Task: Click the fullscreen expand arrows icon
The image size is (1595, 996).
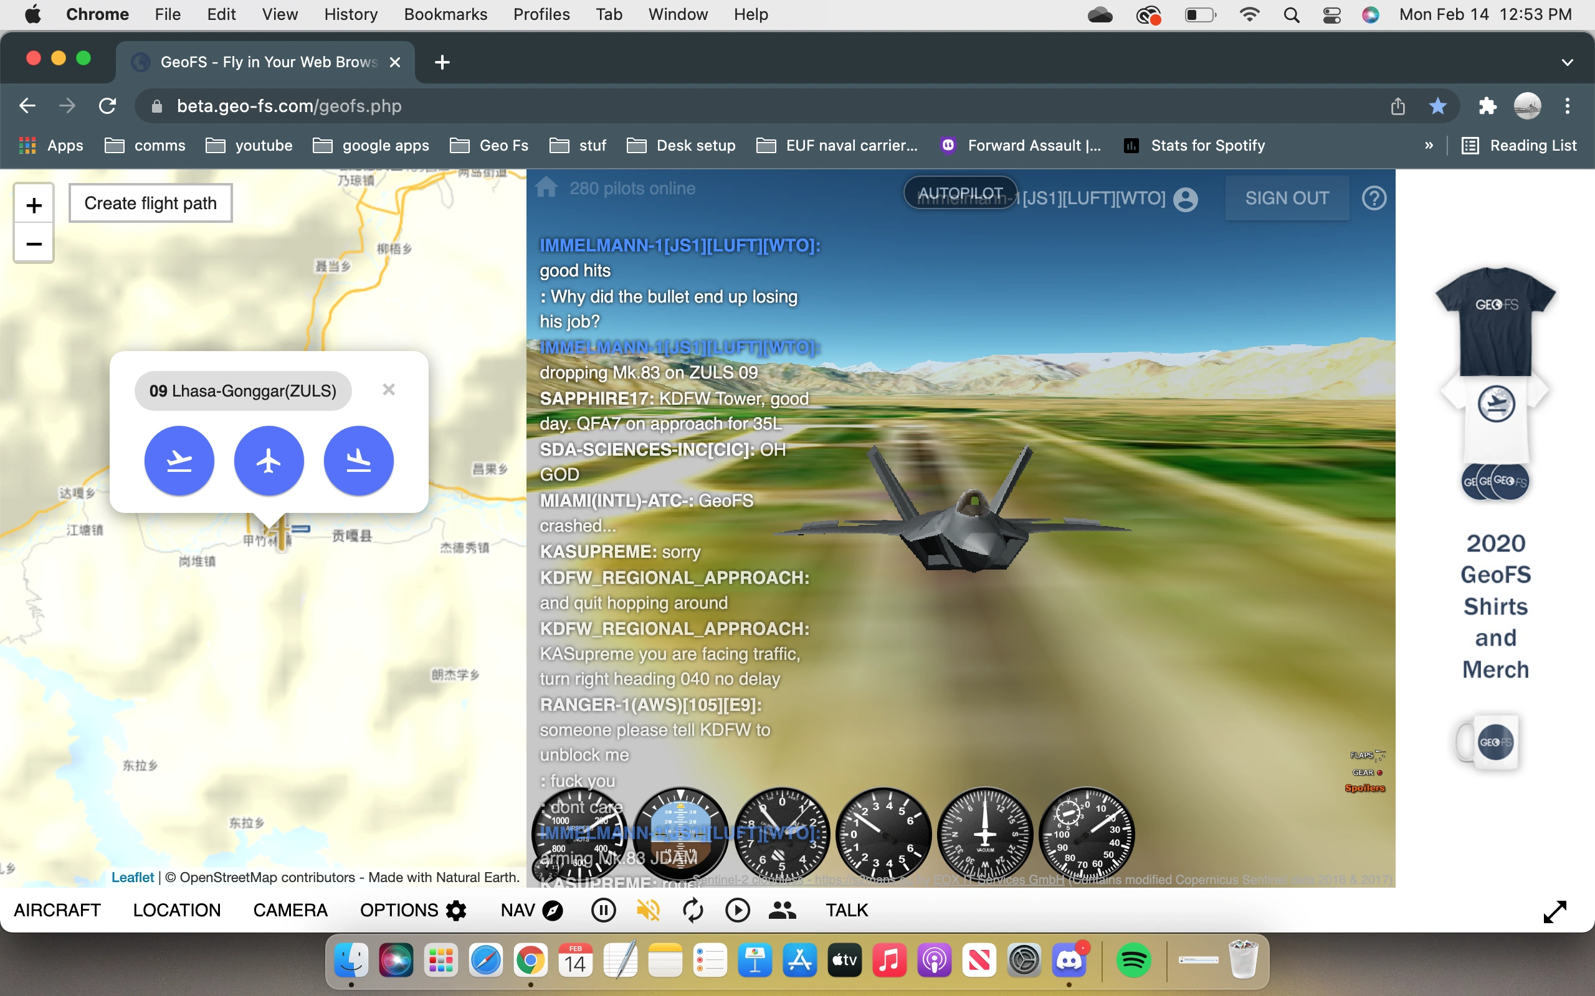Action: 1555,912
